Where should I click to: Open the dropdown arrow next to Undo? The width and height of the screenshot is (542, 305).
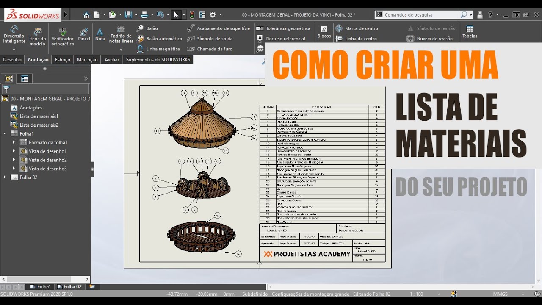pos(167,15)
